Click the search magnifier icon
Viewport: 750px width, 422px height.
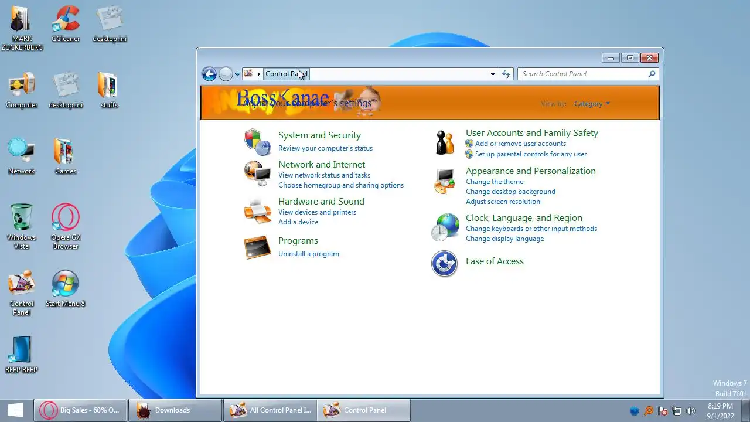pos(652,74)
